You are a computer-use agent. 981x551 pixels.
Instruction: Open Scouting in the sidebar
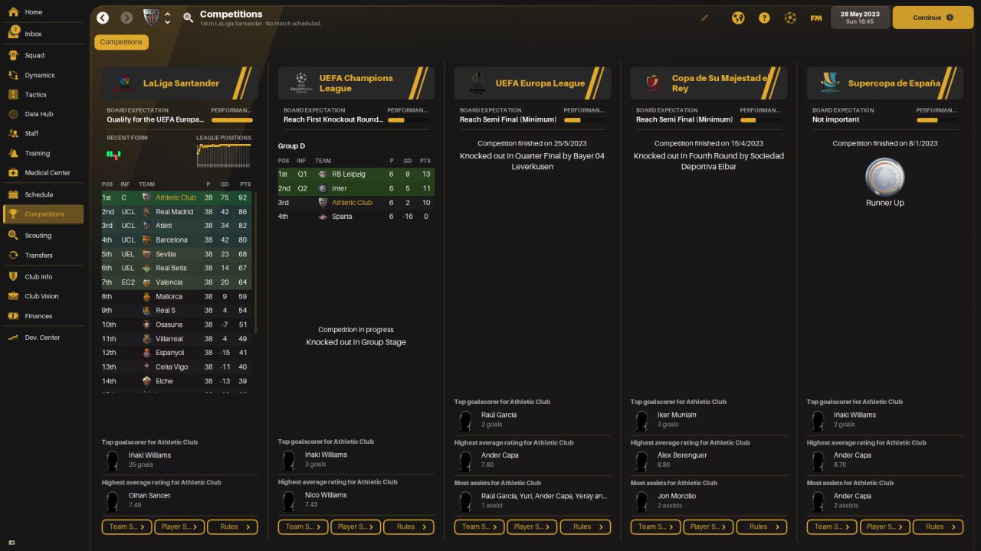pos(43,236)
